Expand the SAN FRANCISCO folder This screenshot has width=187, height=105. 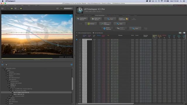tap(6, 102)
